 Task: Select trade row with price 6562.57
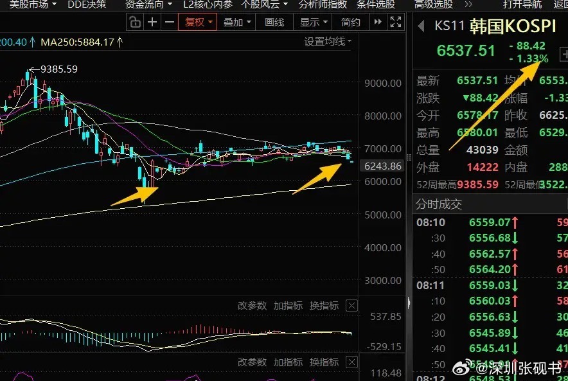coord(490,254)
